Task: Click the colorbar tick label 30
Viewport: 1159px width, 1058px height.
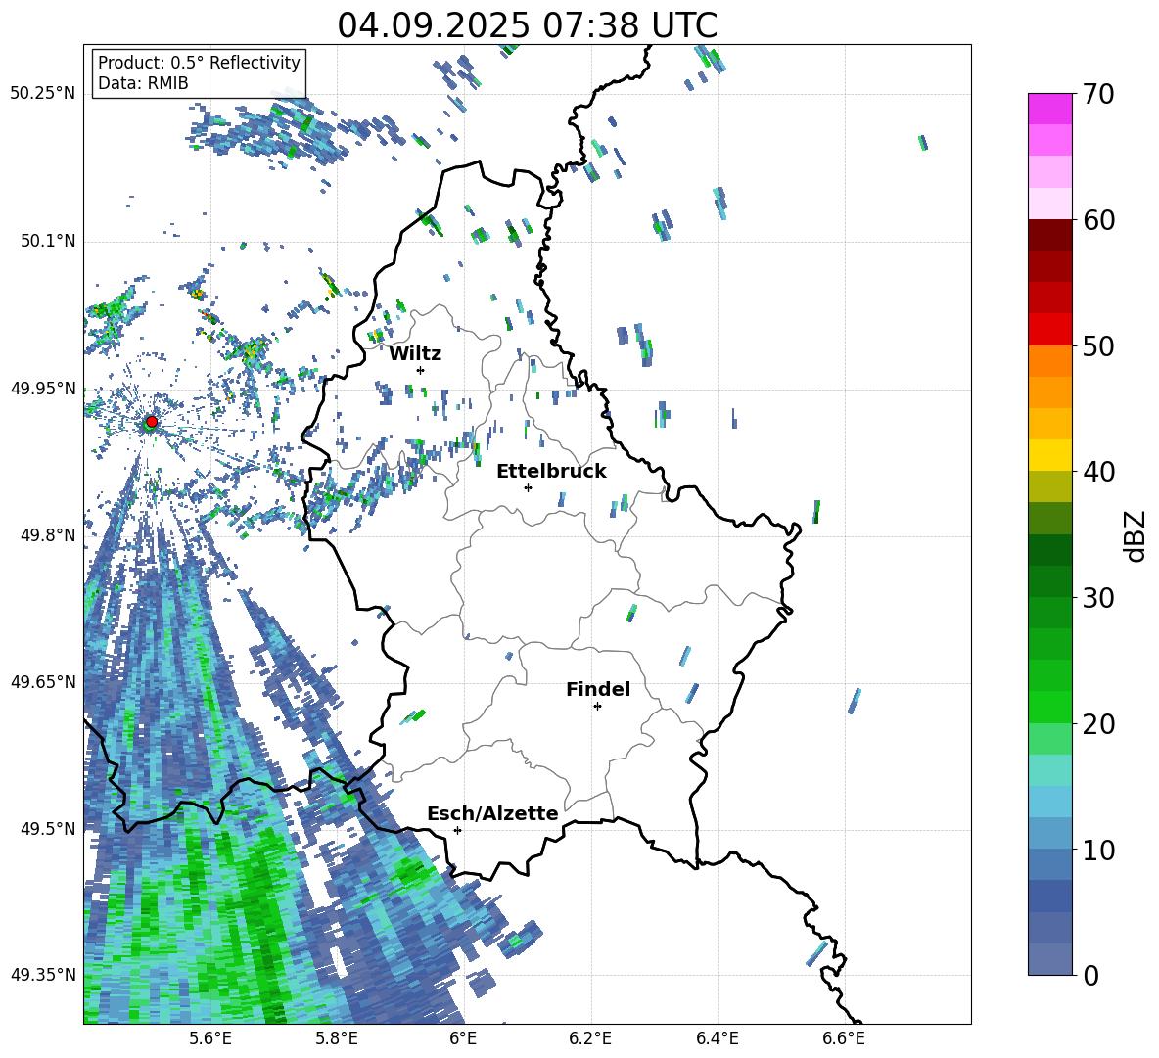Action: point(1098,598)
